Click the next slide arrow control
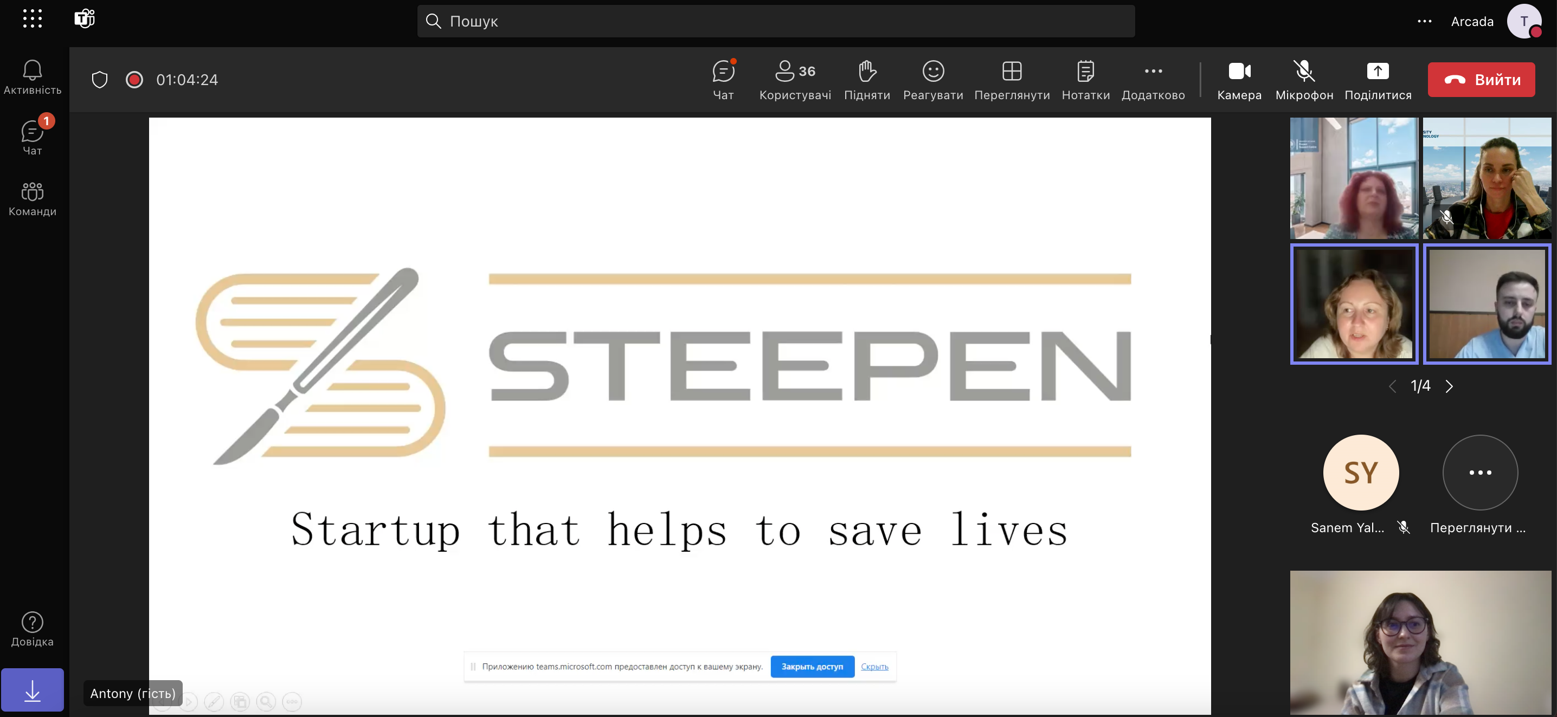 tap(189, 702)
